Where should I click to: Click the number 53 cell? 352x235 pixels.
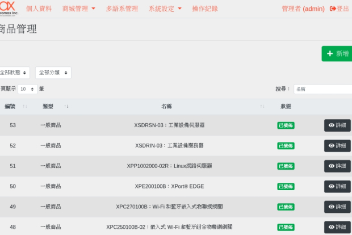(13, 125)
